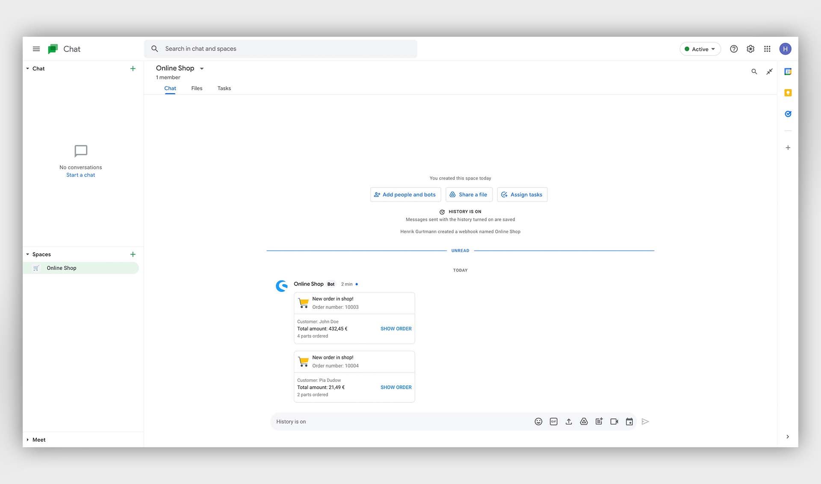Open Google Keep side panel

click(788, 93)
